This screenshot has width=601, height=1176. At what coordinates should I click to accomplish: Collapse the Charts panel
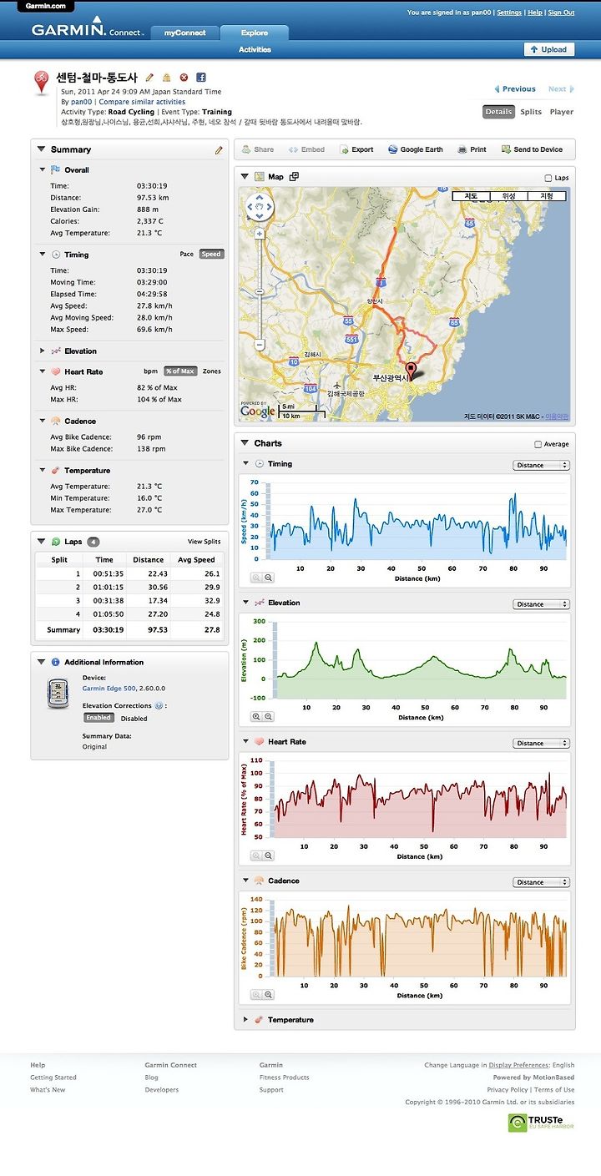pyautogui.click(x=245, y=443)
